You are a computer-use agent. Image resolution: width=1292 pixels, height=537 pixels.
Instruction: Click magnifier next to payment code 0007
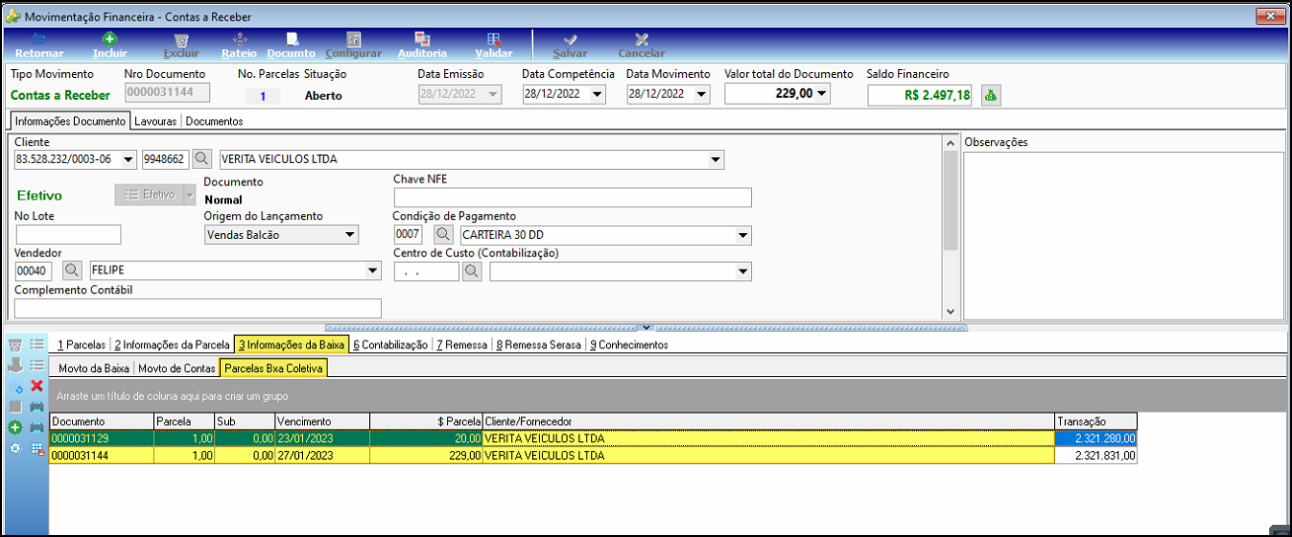pos(442,235)
